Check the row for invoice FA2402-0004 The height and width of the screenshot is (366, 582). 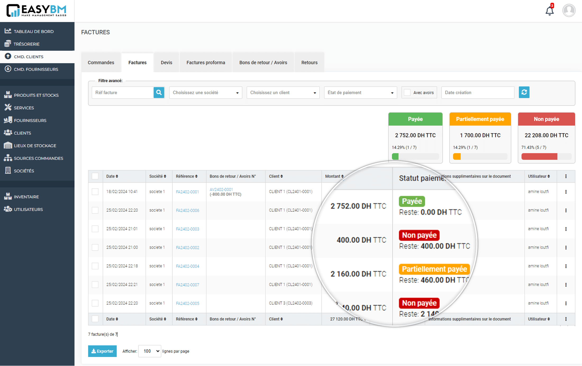(x=95, y=266)
